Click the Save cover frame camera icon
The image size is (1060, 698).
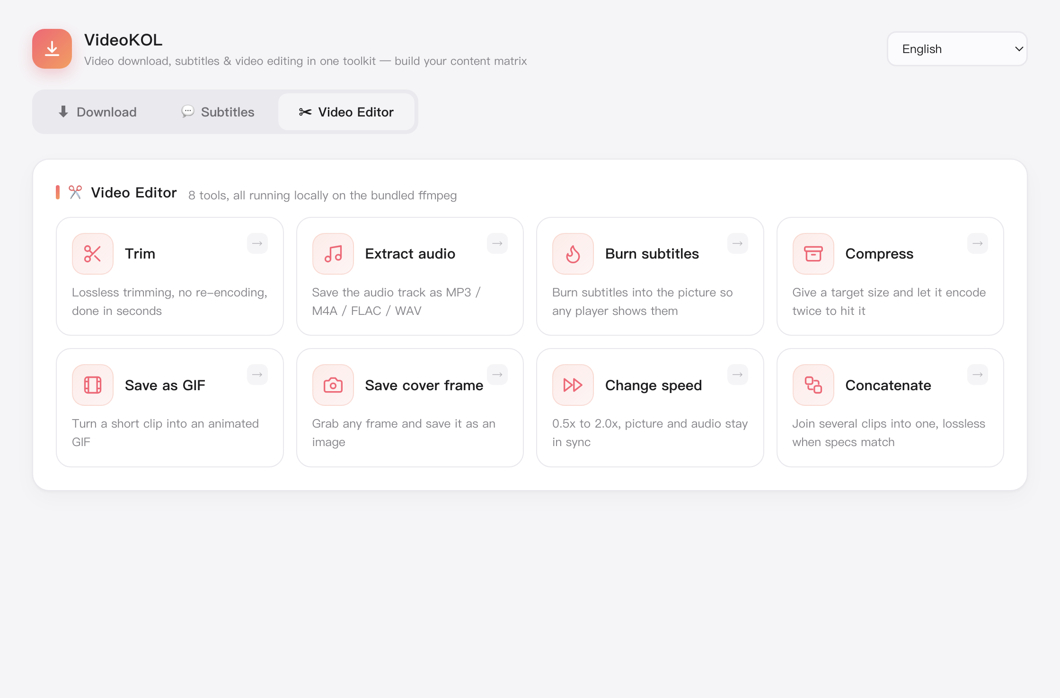coord(333,385)
